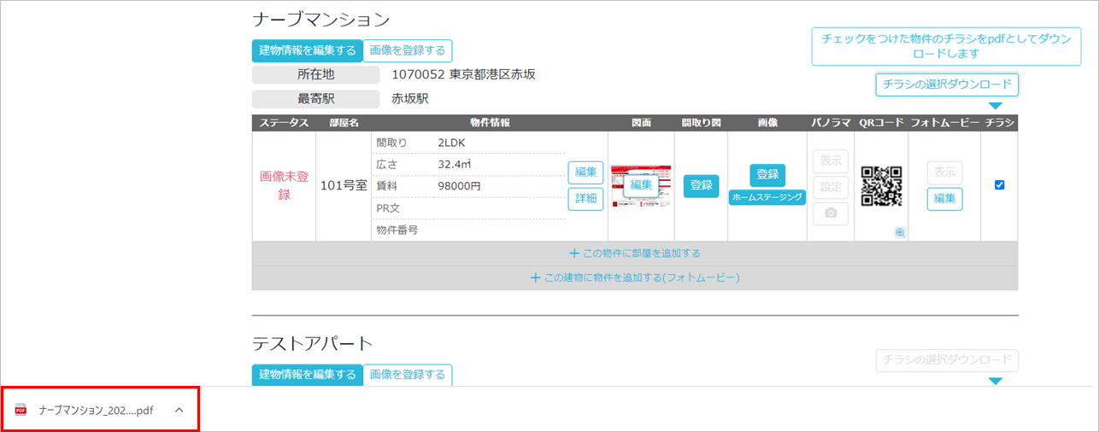
Task: Expand the downloaded PDF options chevron
Action: coord(179,410)
